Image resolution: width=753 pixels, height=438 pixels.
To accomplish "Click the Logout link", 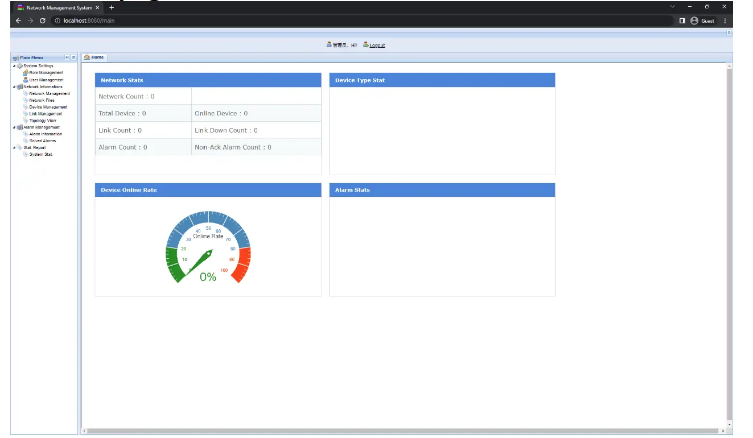I will (x=376, y=45).
